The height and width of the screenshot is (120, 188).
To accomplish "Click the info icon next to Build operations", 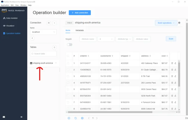I will pyautogui.click(x=179, y=23).
